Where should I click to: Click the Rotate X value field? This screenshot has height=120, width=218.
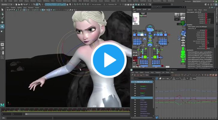[210, 19]
